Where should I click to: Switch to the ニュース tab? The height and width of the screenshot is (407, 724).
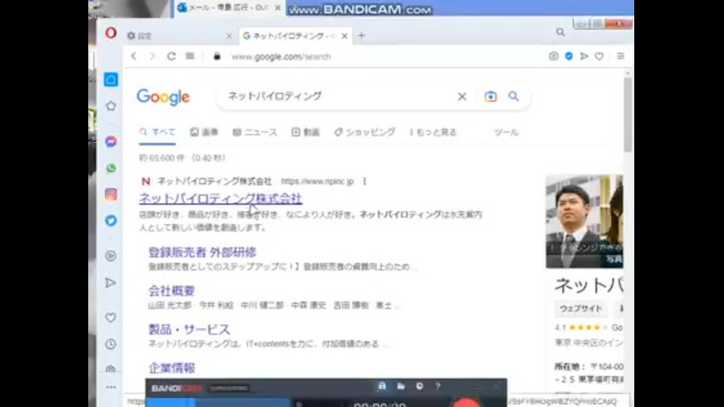coord(255,133)
